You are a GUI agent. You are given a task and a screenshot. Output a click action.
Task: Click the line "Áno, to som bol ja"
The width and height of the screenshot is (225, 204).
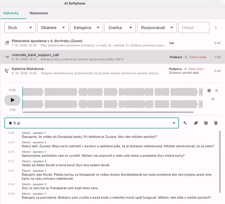60,188
